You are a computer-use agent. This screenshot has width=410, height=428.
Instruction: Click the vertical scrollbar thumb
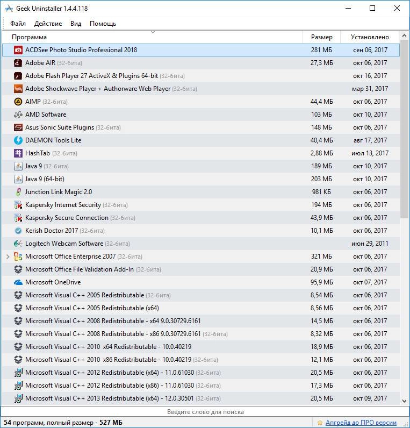pyautogui.click(x=404, y=129)
